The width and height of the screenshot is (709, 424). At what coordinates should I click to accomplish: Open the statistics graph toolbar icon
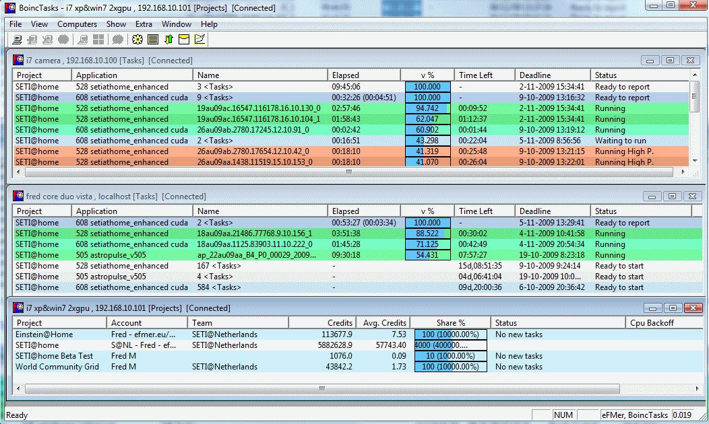(x=200, y=40)
